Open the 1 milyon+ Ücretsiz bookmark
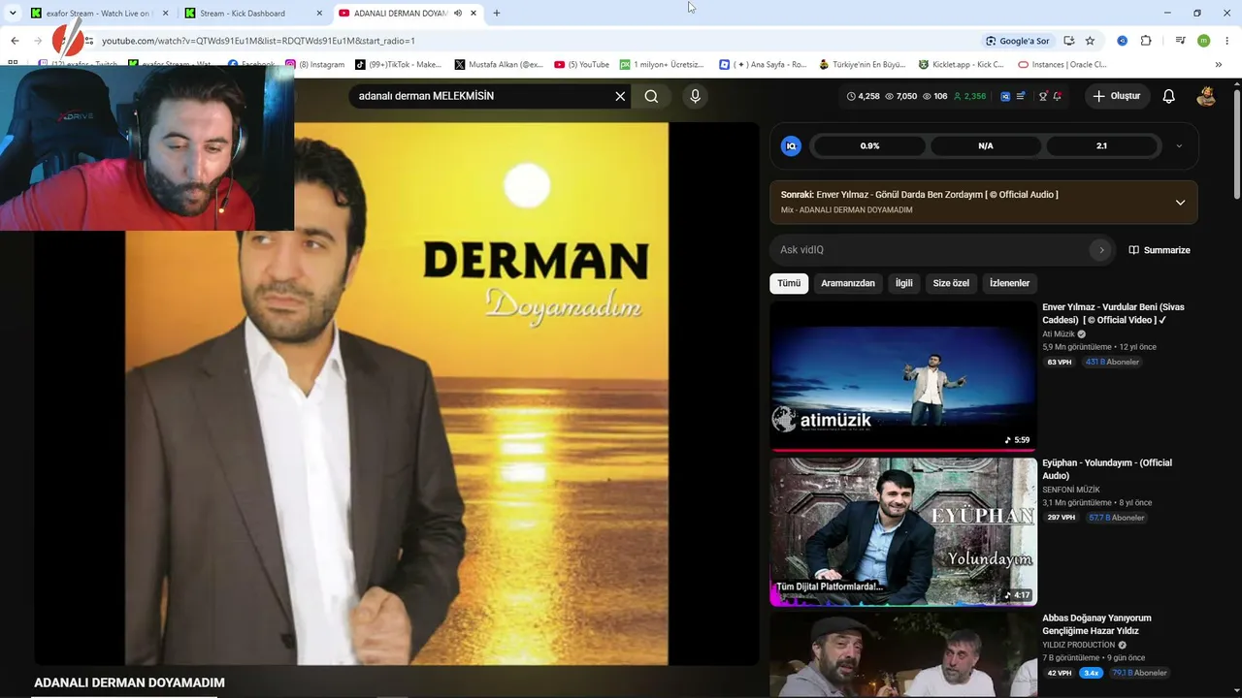1242x698 pixels. (x=662, y=65)
